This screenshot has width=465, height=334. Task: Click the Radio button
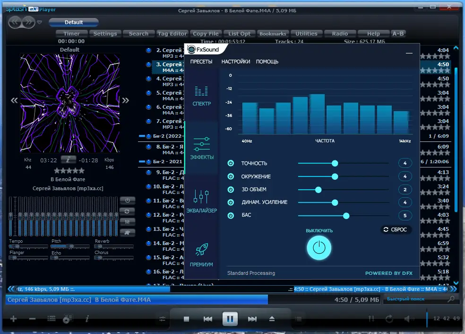point(340,34)
